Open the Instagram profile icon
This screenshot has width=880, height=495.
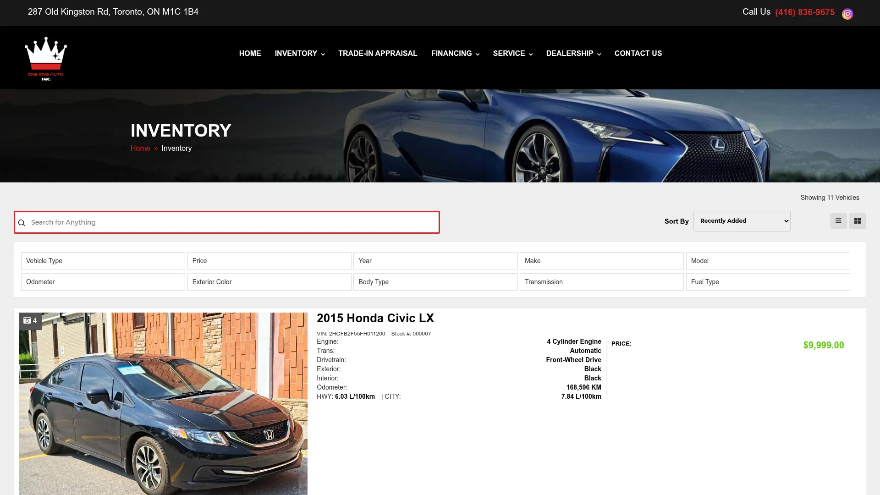[x=847, y=14]
